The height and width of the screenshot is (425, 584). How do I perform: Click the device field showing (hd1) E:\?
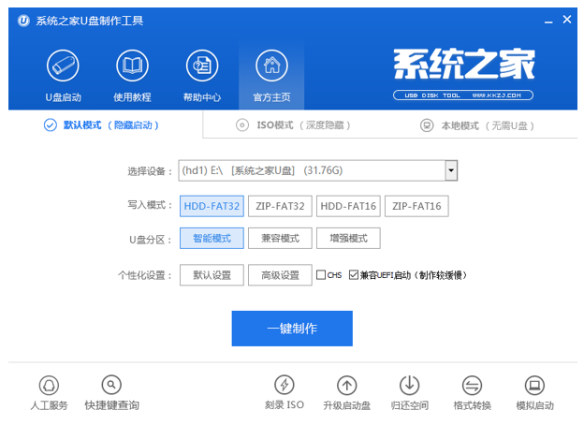pyautogui.click(x=312, y=170)
